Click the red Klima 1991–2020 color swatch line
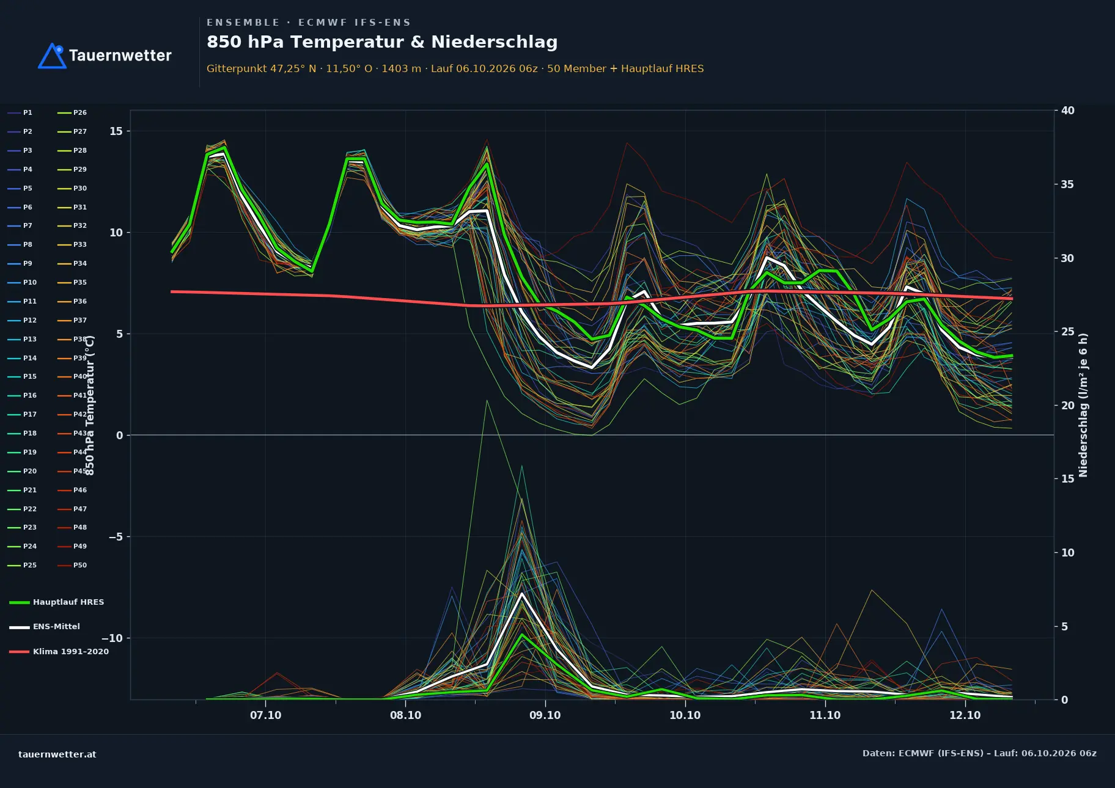The image size is (1115, 788). point(20,652)
